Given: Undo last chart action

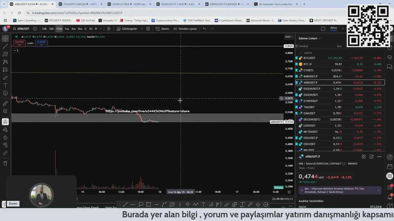Looking at the screenshot, I should pyautogui.click(x=204, y=29).
